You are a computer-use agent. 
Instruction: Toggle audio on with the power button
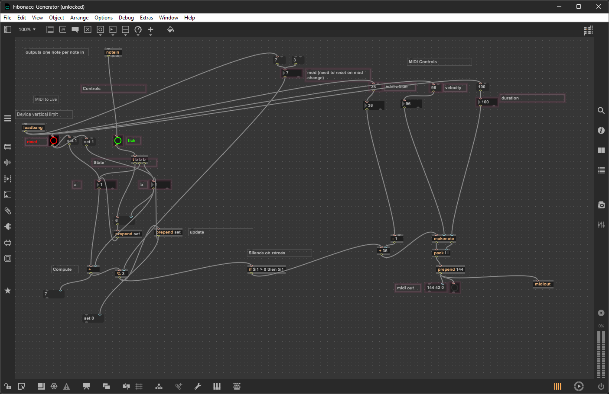click(601, 386)
